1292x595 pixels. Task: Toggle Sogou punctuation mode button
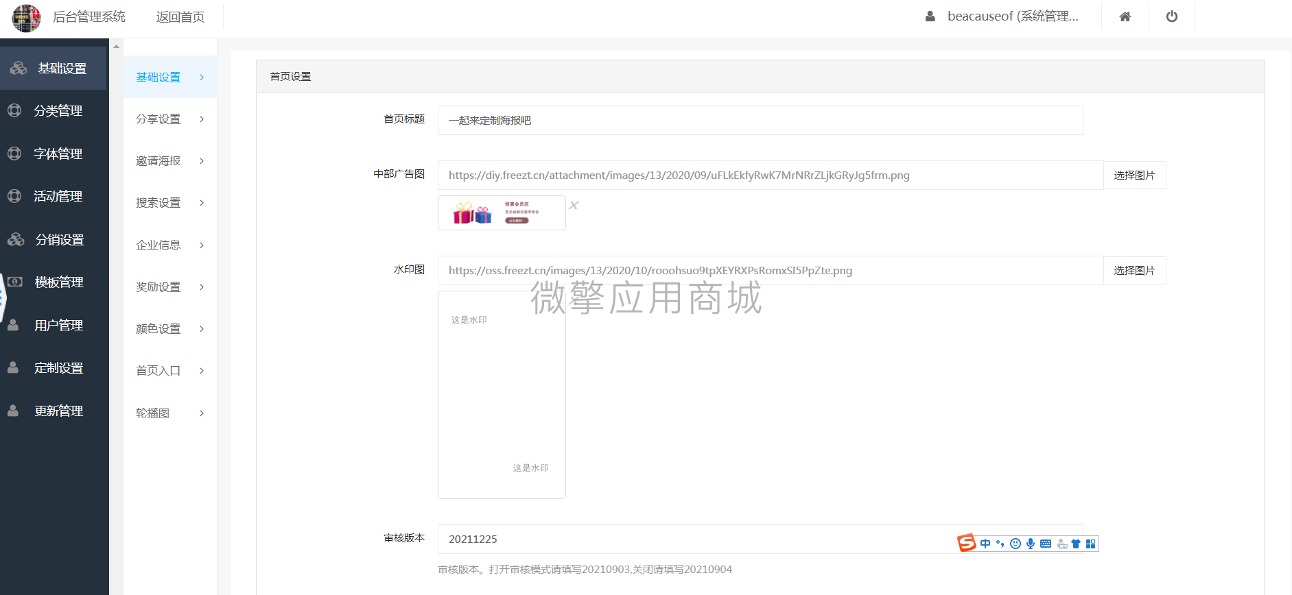pyautogui.click(x=1000, y=544)
